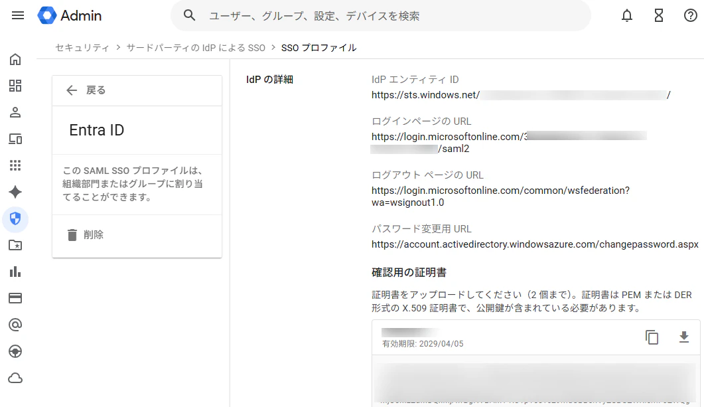Click the セキュリティ breadcrumb
This screenshot has height=407, width=704.
click(82, 48)
